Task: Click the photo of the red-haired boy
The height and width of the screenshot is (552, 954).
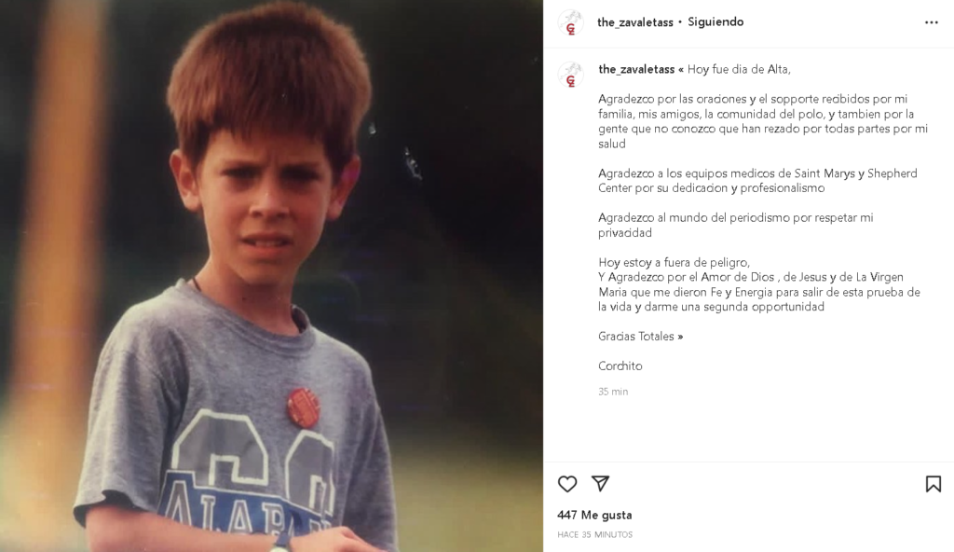Action: click(x=271, y=276)
